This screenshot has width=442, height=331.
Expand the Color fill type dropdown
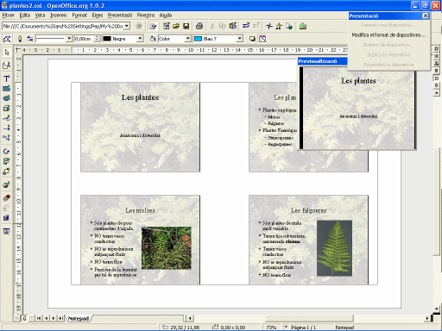point(187,39)
